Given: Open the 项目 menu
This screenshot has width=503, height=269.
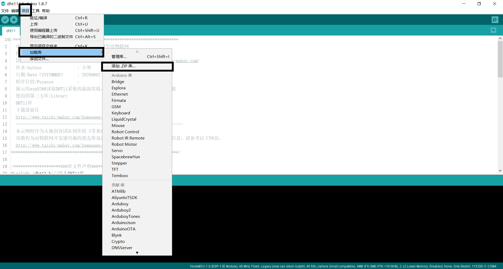Looking at the screenshot, I should pyautogui.click(x=25, y=11).
